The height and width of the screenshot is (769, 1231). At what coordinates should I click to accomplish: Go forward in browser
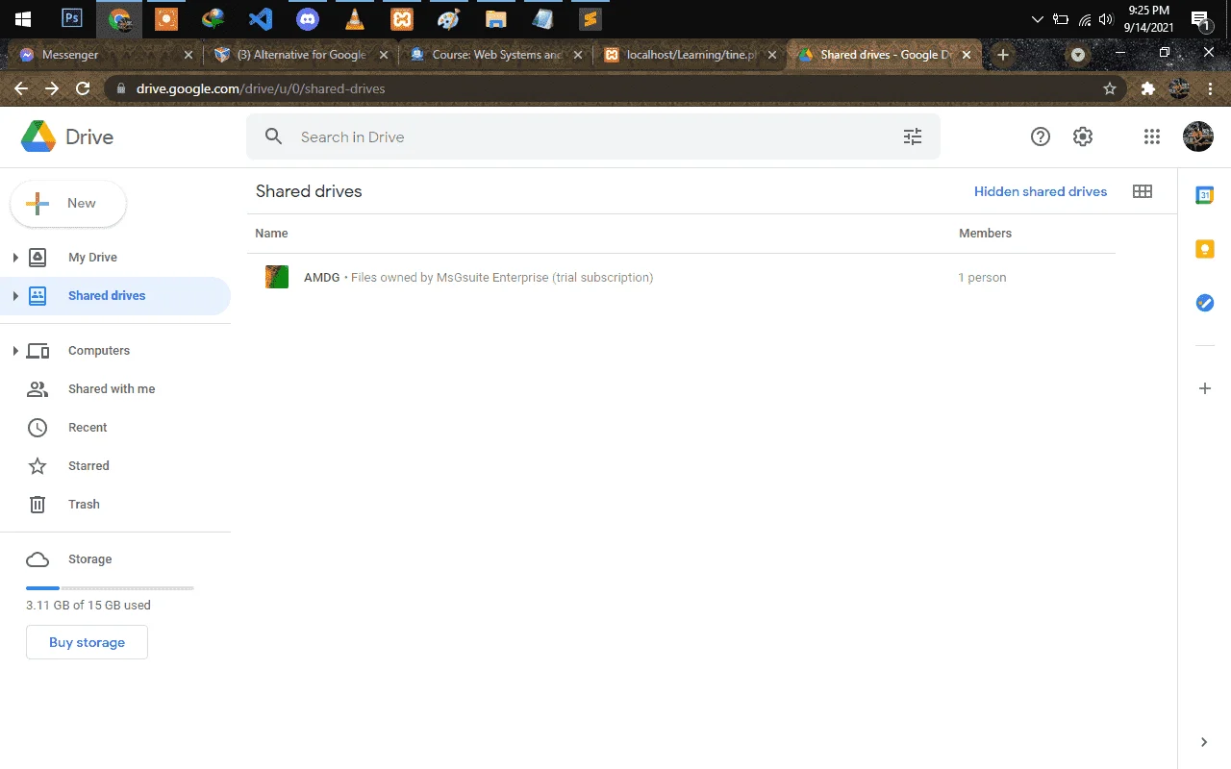point(52,88)
